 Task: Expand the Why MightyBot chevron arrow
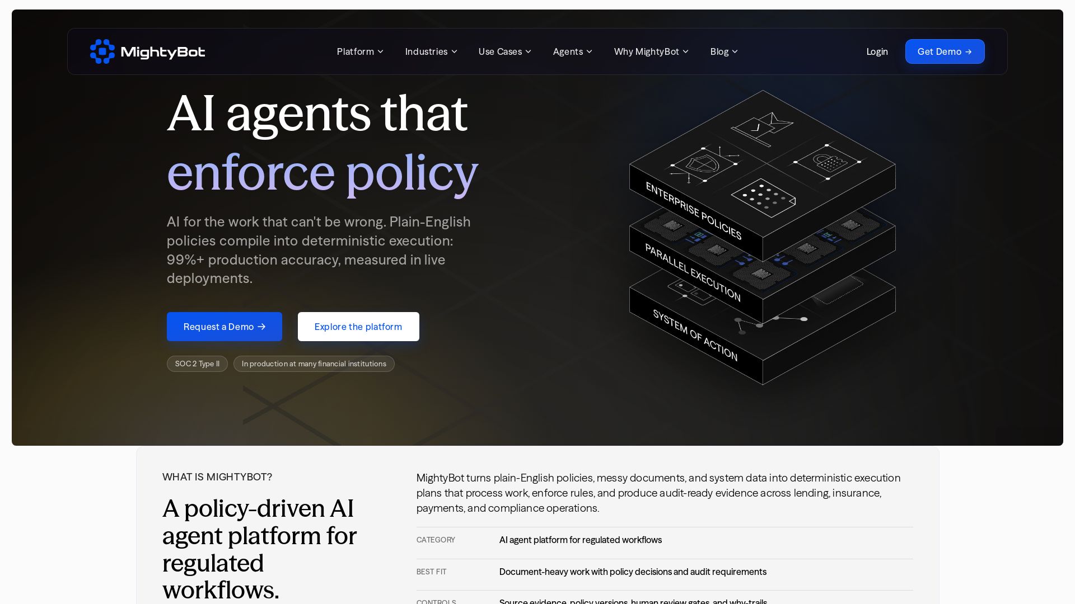pos(686,51)
